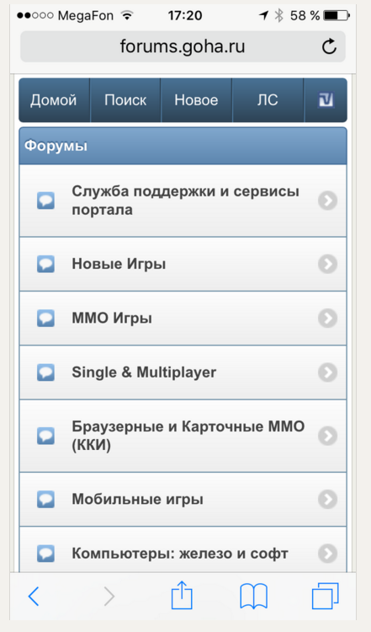
Task: Open the Новое tab
Action: pyautogui.click(x=196, y=100)
